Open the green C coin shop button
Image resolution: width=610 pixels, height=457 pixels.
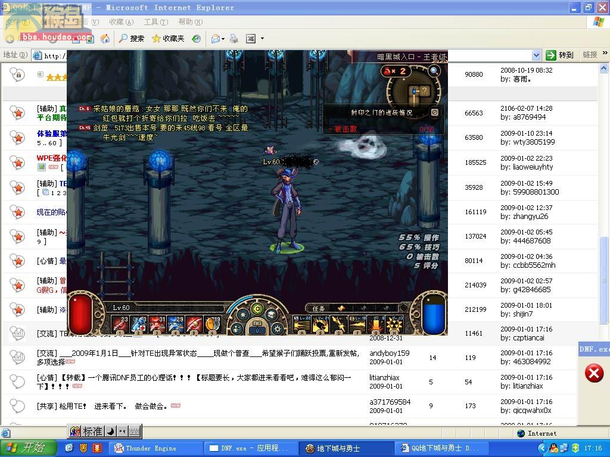coord(257,309)
